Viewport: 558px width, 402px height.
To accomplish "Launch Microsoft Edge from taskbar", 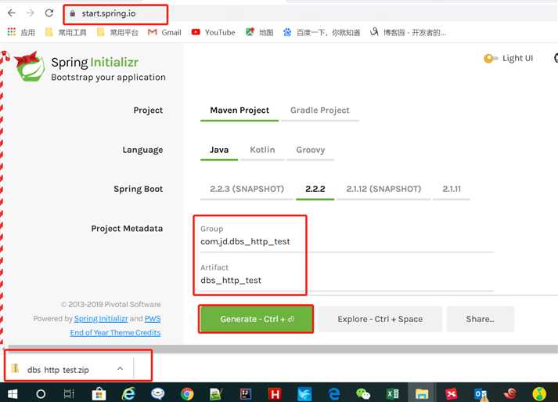I will coord(334,394).
